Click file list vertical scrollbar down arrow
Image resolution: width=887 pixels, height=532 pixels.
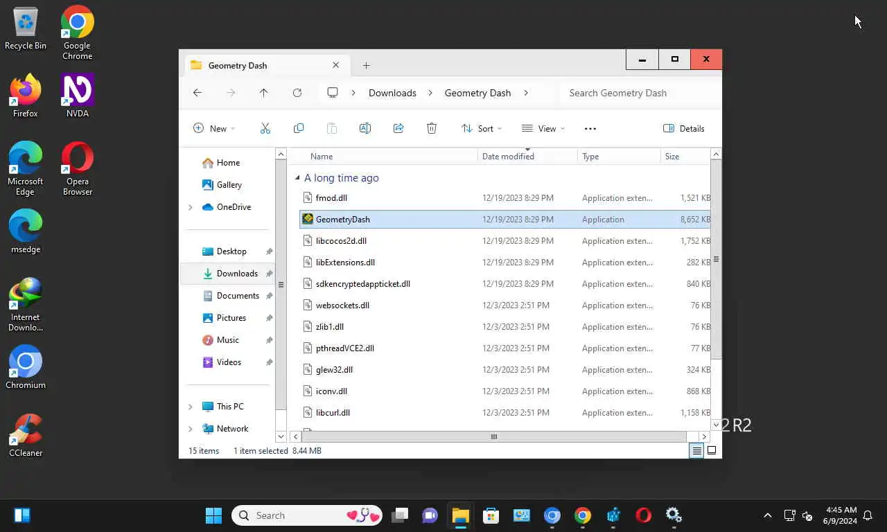(x=716, y=425)
